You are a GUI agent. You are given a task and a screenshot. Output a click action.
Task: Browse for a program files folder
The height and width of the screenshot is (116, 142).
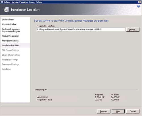pos(133,30)
